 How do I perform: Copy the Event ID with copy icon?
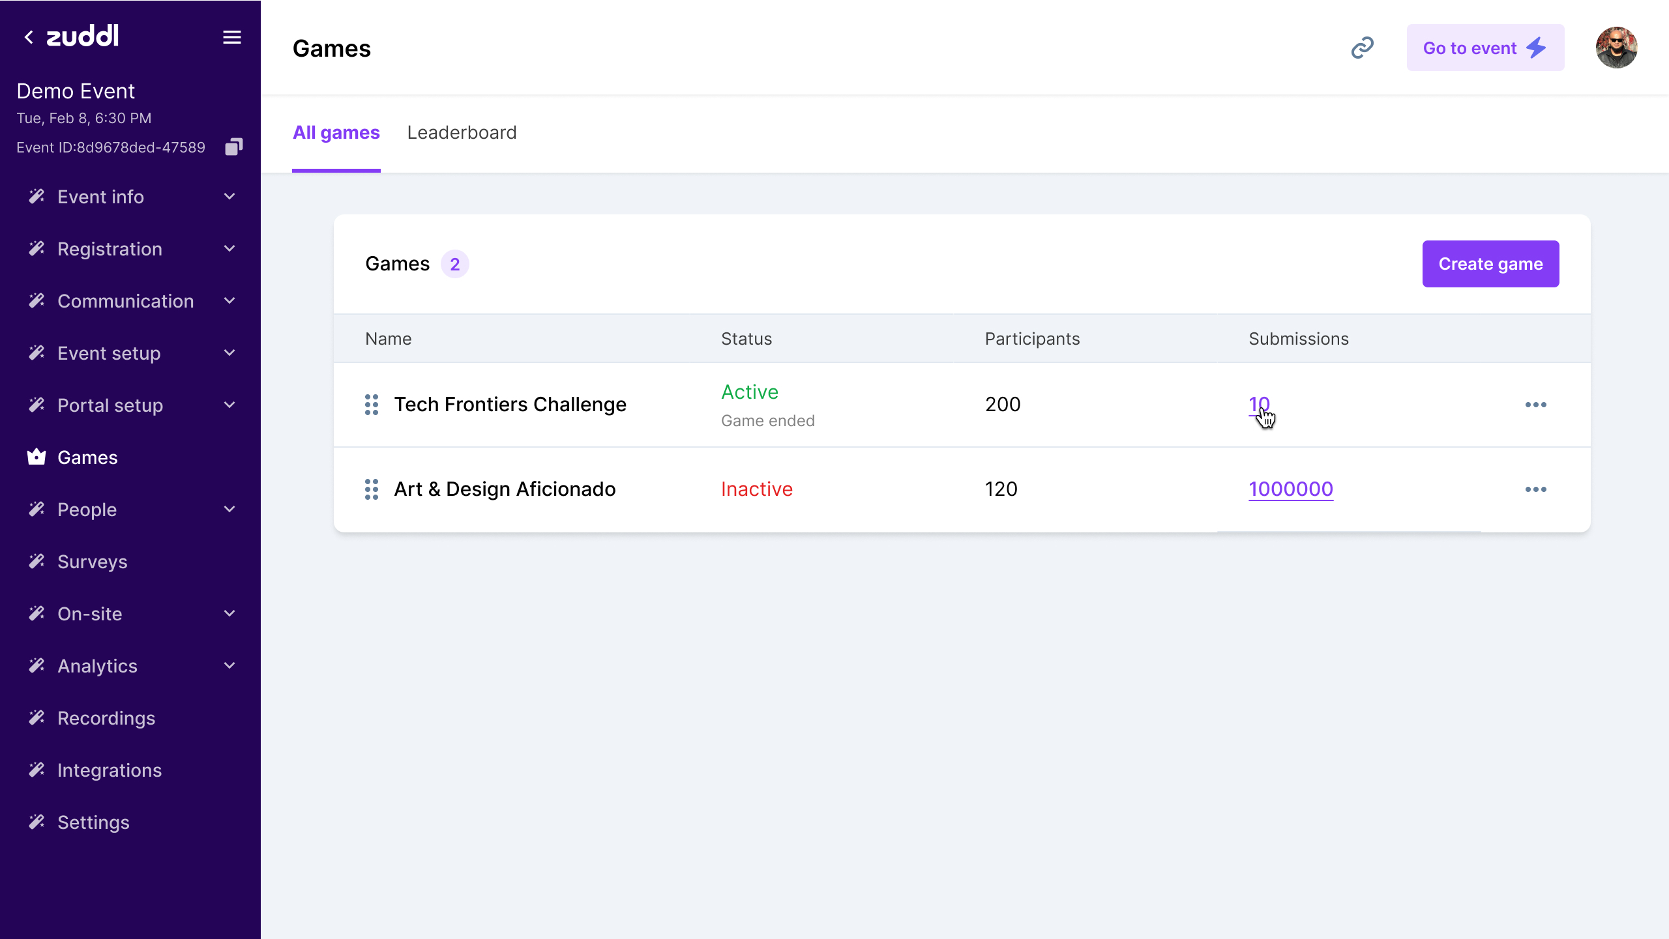point(233,147)
